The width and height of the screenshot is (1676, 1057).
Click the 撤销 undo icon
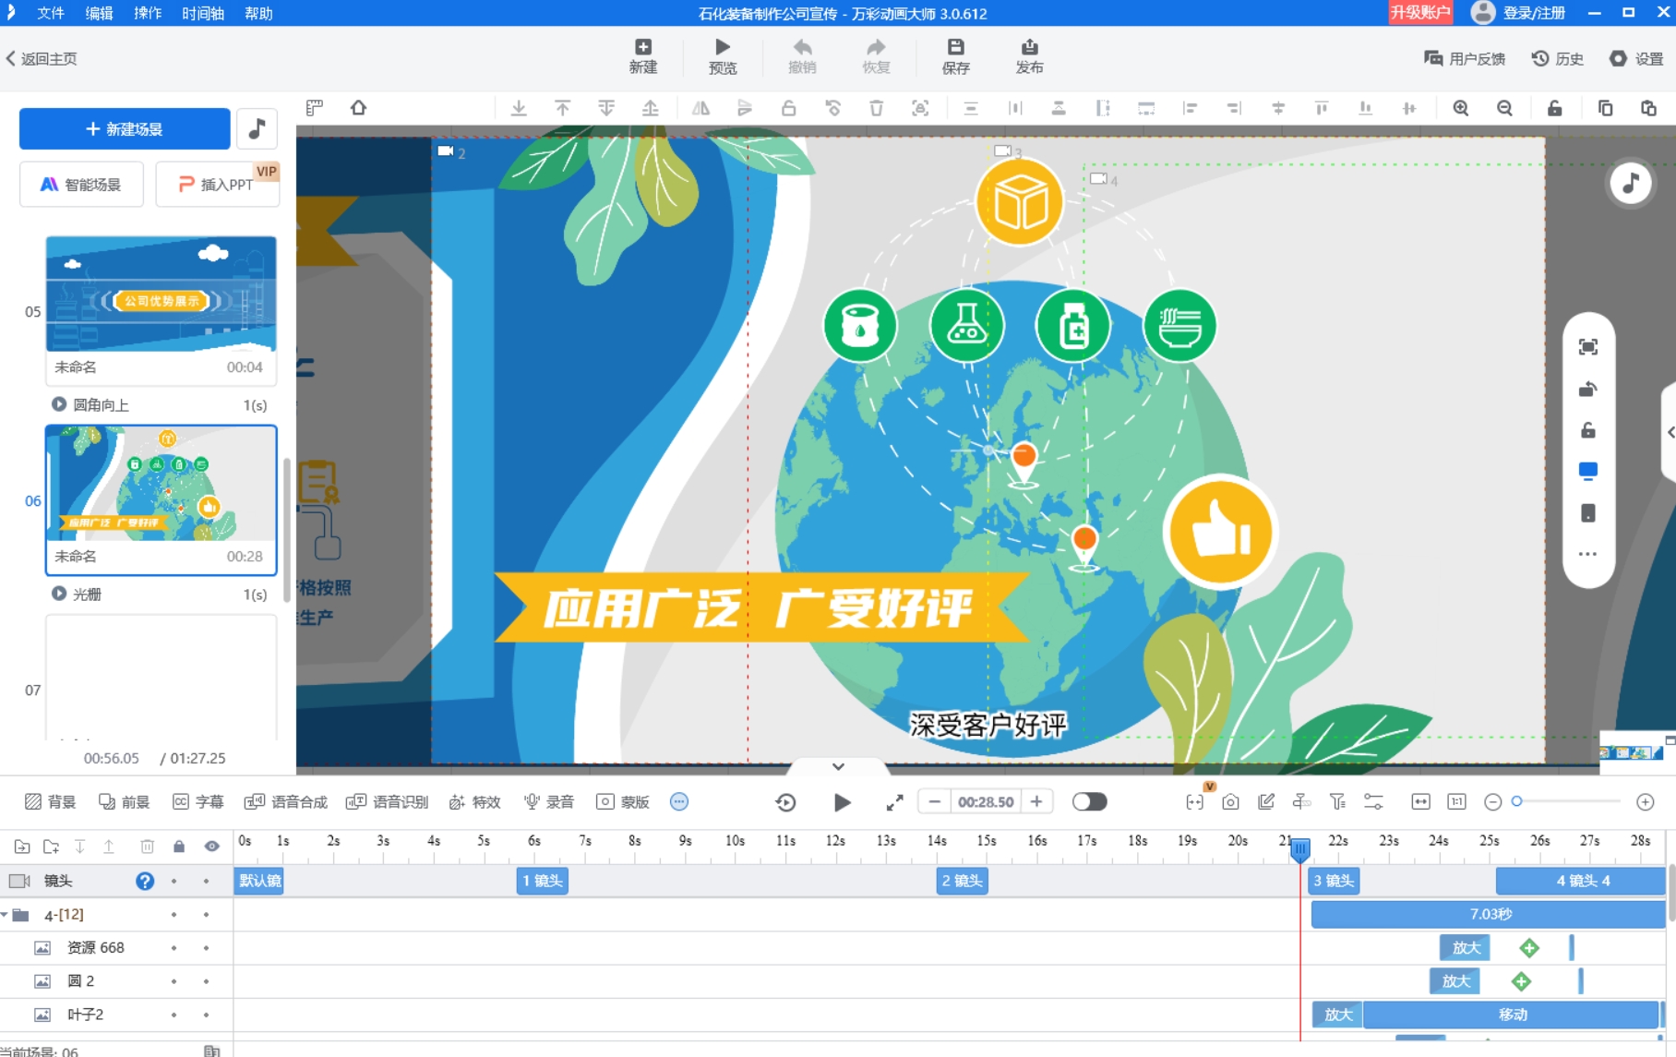pyautogui.click(x=802, y=56)
